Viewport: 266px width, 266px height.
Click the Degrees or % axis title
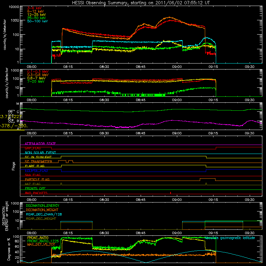coord(9,249)
